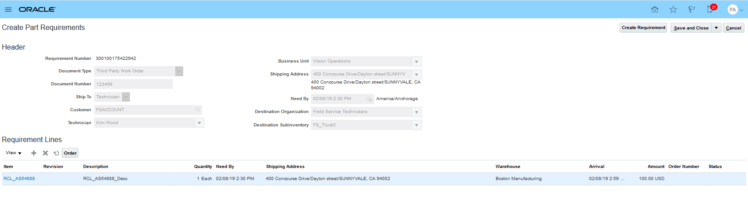Screen dimensions: 748x197
Task: Click the Amount column header
Action: [656, 167]
